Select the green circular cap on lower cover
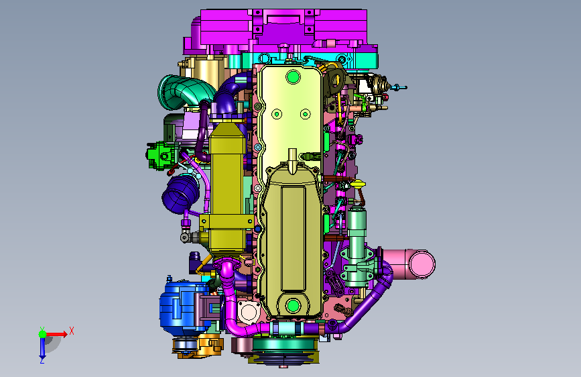Screen dimensions: 581x377 [x=293, y=306]
